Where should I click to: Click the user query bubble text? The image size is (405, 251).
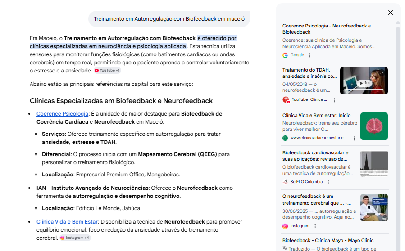pos(169,19)
